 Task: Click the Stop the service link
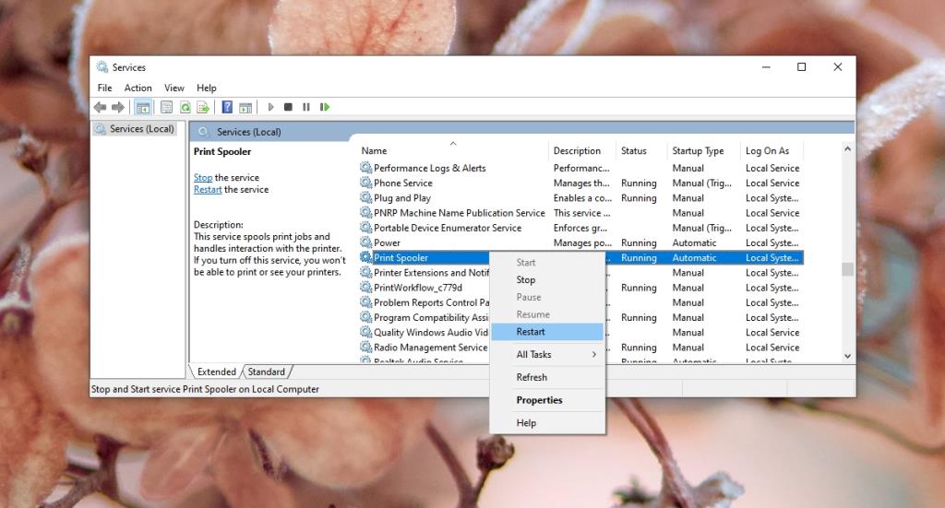coord(202,178)
